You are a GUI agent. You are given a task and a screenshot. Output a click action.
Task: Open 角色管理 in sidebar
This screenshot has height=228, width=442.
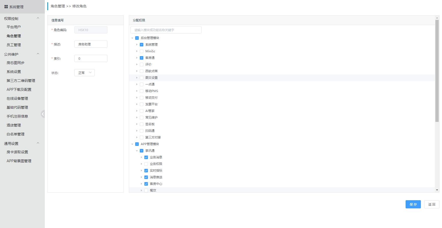coord(14,36)
